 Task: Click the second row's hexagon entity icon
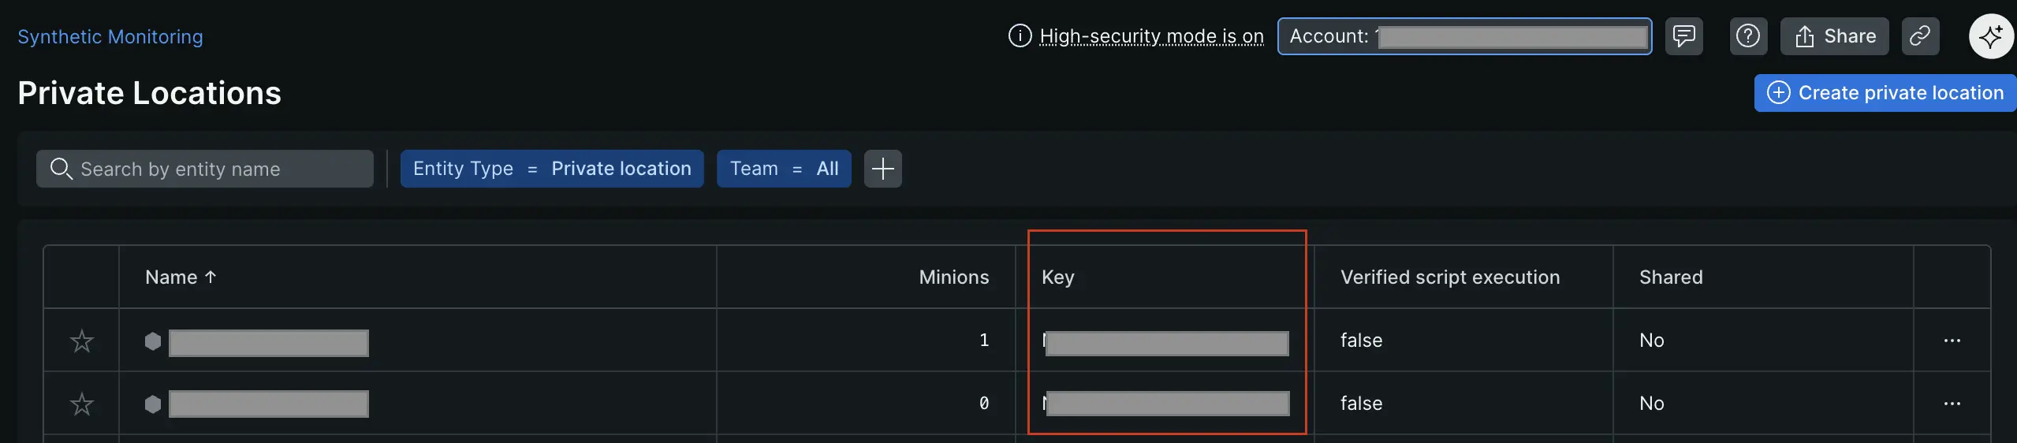click(153, 404)
